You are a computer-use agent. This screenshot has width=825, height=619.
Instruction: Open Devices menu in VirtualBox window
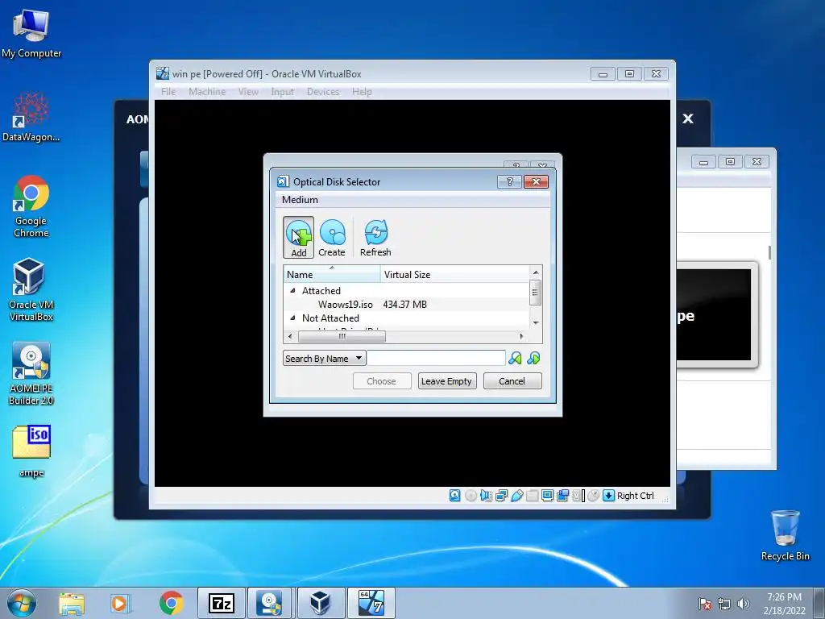(x=323, y=92)
